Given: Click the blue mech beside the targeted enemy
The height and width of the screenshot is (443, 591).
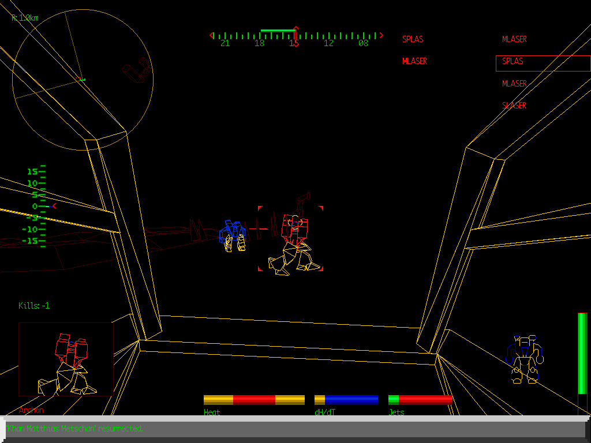Looking at the screenshot, I should tap(233, 235).
